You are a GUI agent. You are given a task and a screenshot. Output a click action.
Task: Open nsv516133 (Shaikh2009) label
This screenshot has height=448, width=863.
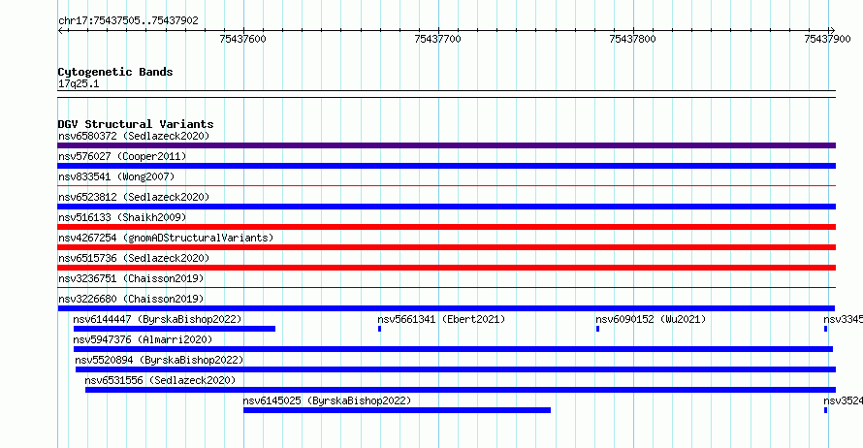click(x=122, y=217)
